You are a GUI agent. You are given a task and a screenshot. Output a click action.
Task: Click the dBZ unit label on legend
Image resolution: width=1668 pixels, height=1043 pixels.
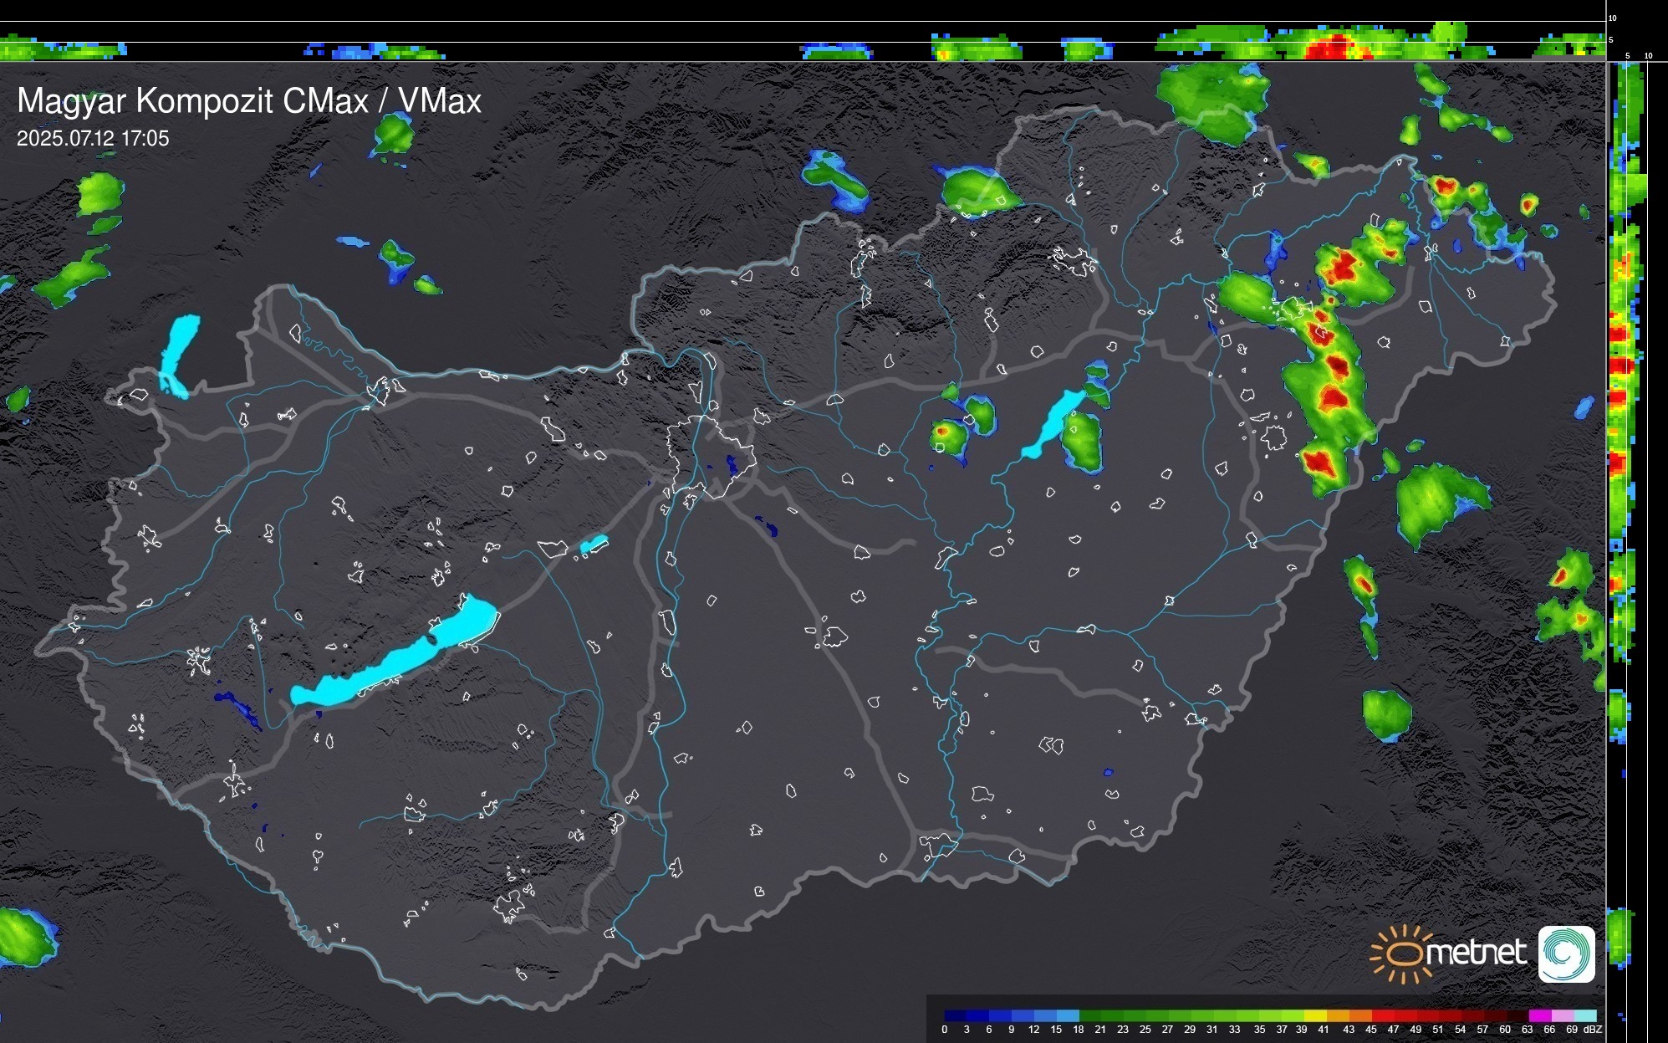pyautogui.click(x=1593, y=1030)
